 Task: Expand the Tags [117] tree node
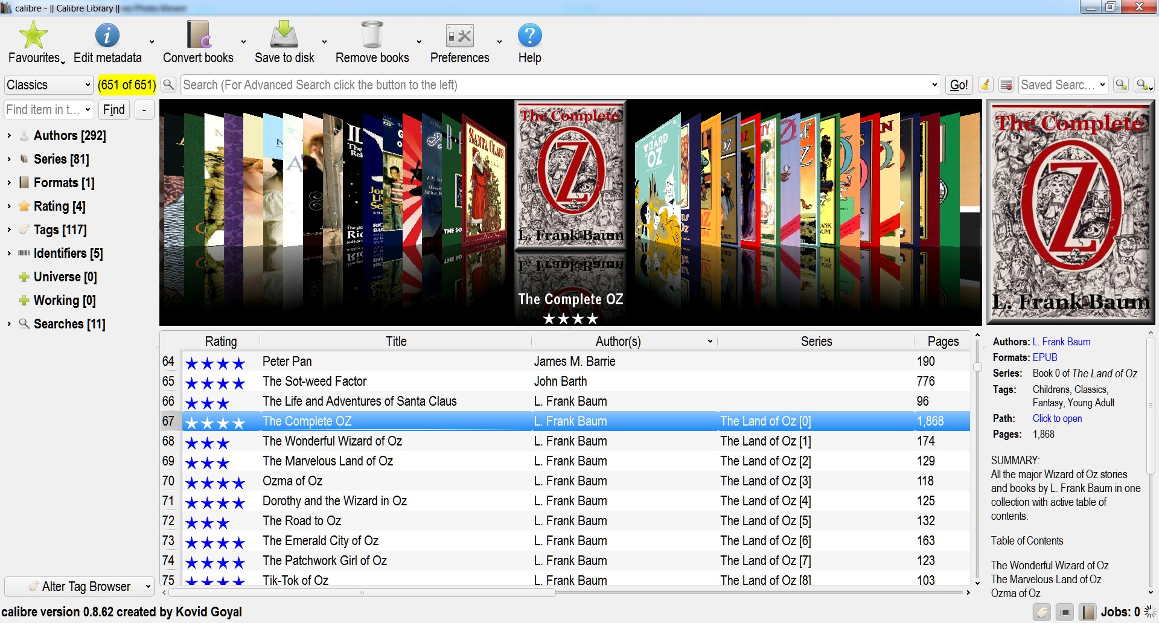point(9,229)
